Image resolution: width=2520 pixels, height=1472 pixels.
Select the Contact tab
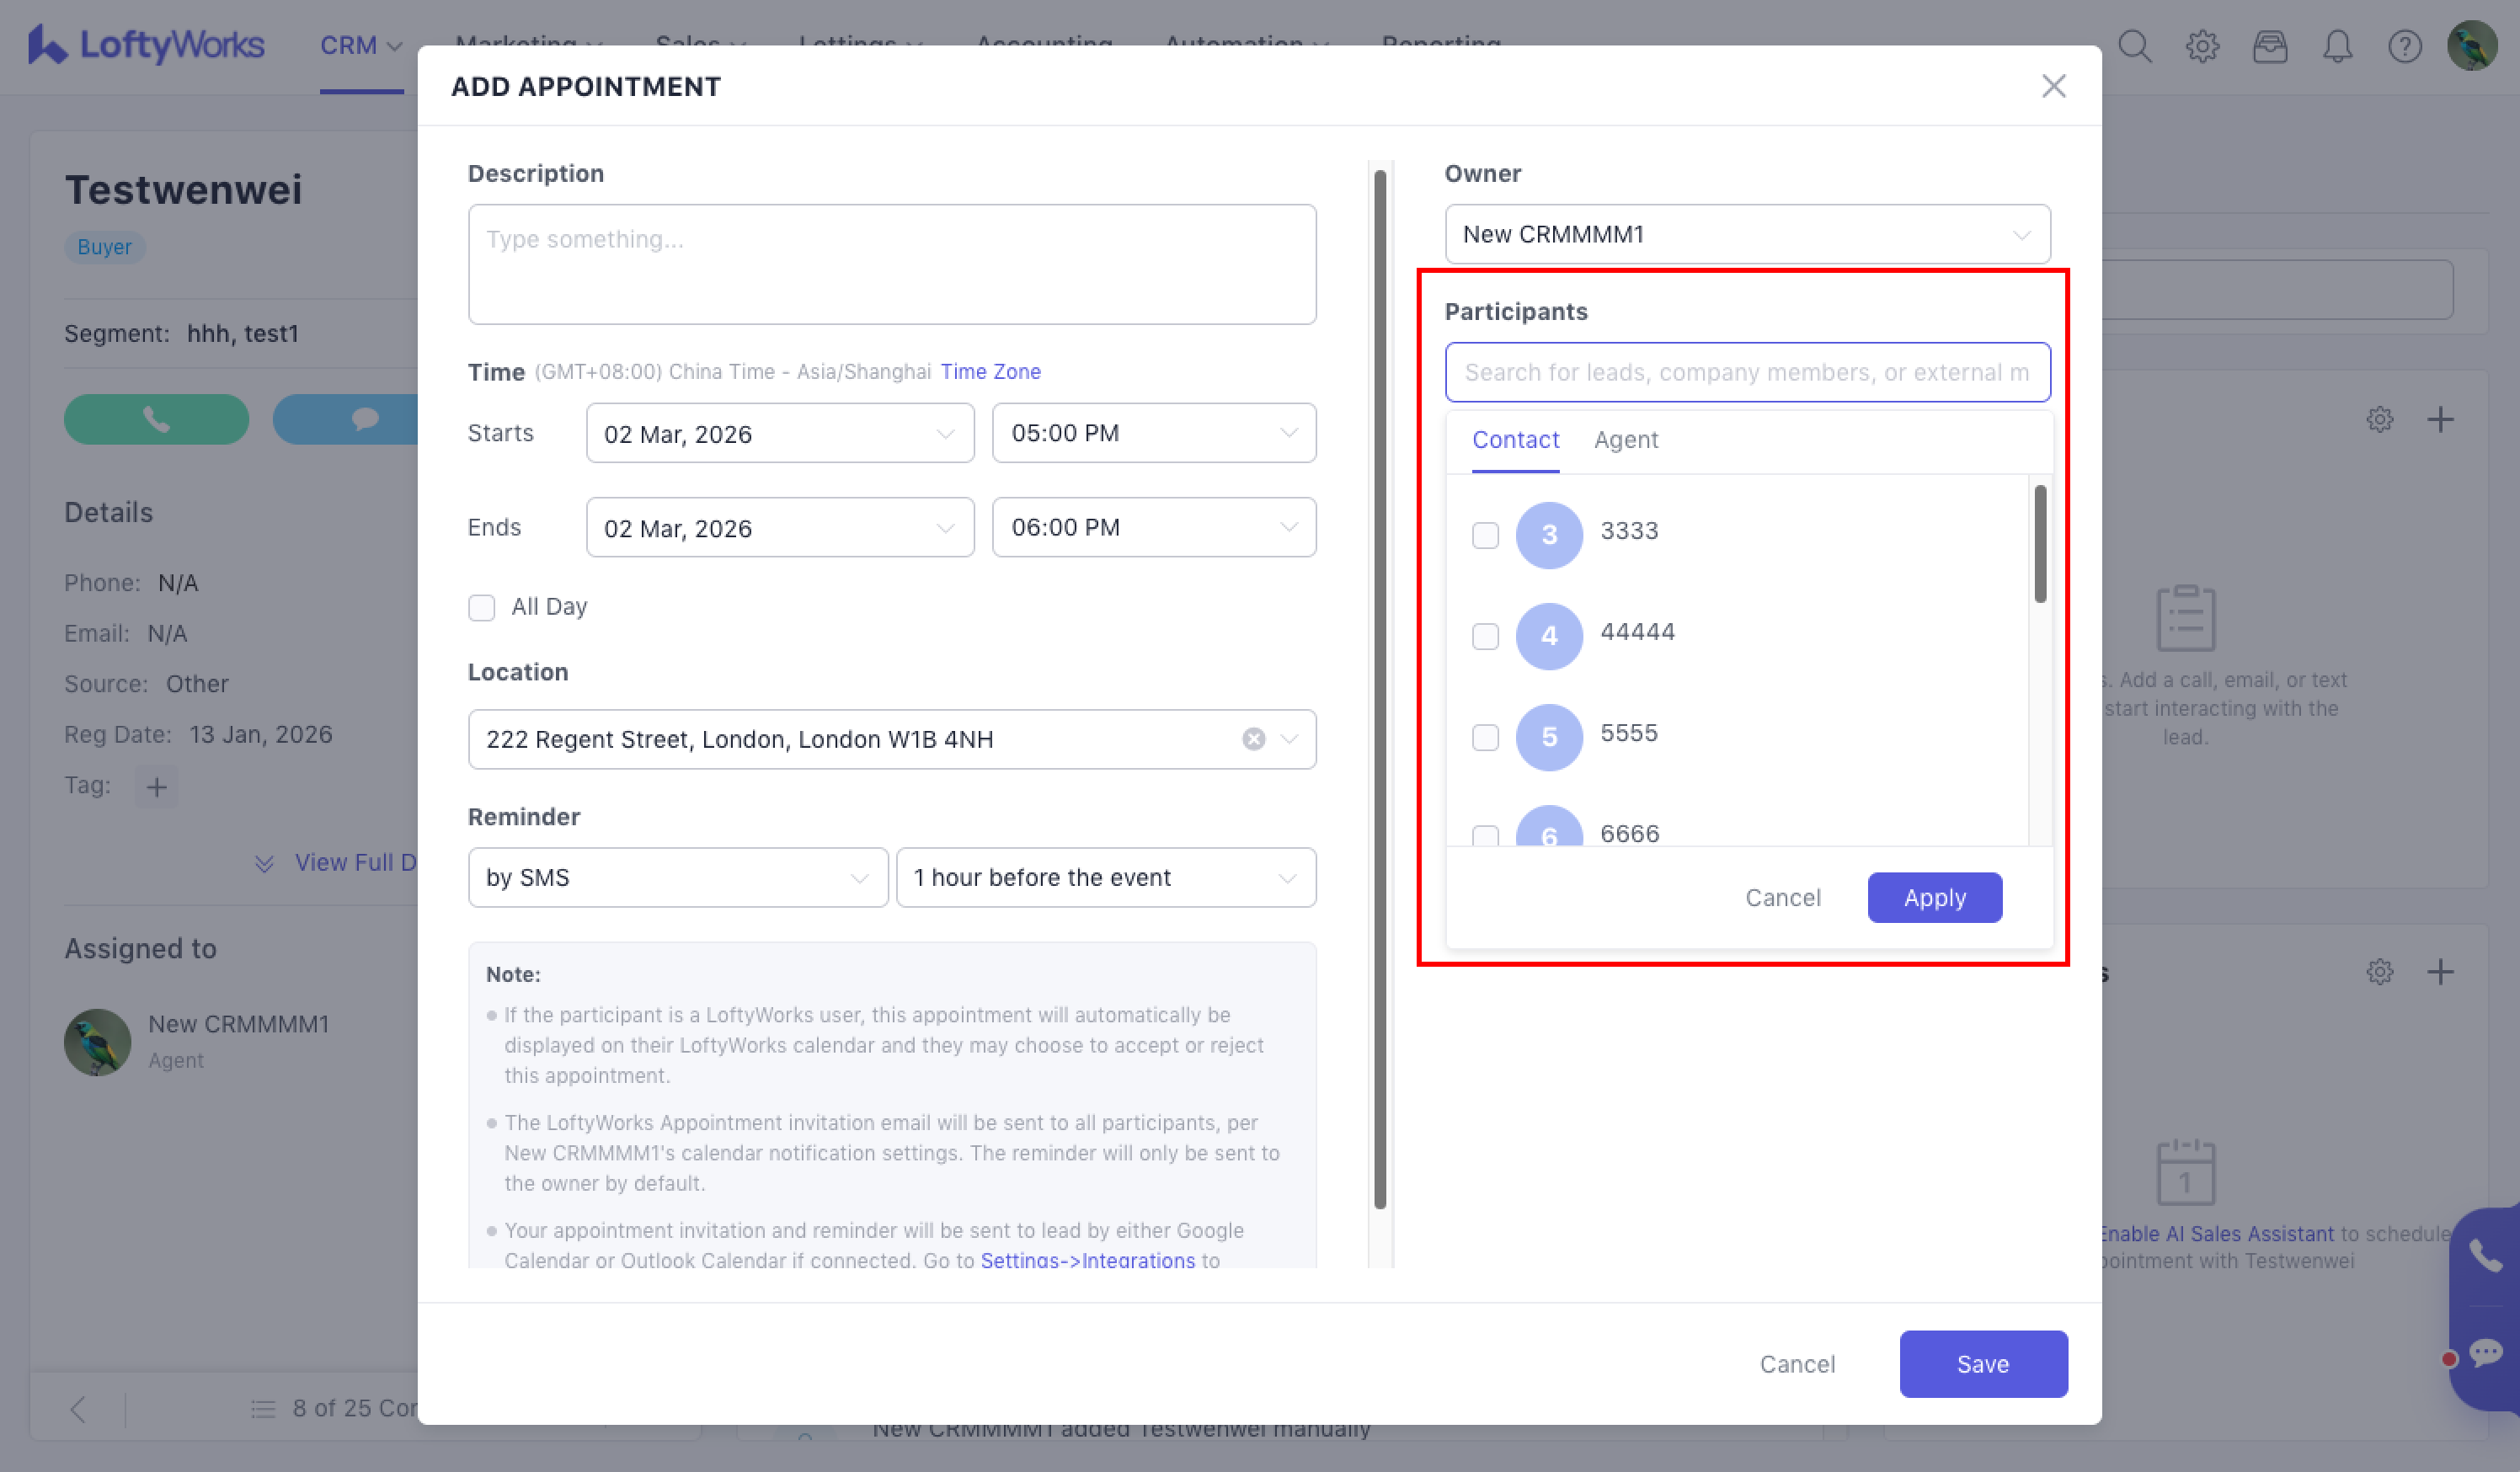click(1515, 440)
